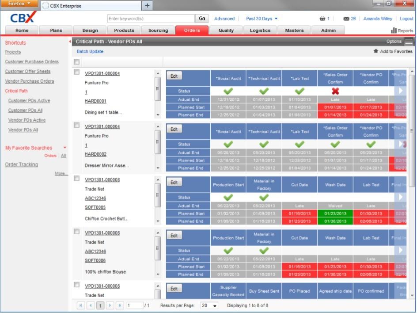This screenshot has width=417, height=313.
Task: Go to previous page pagination icon
Action: pyautogui.click(x=91, y=305)
